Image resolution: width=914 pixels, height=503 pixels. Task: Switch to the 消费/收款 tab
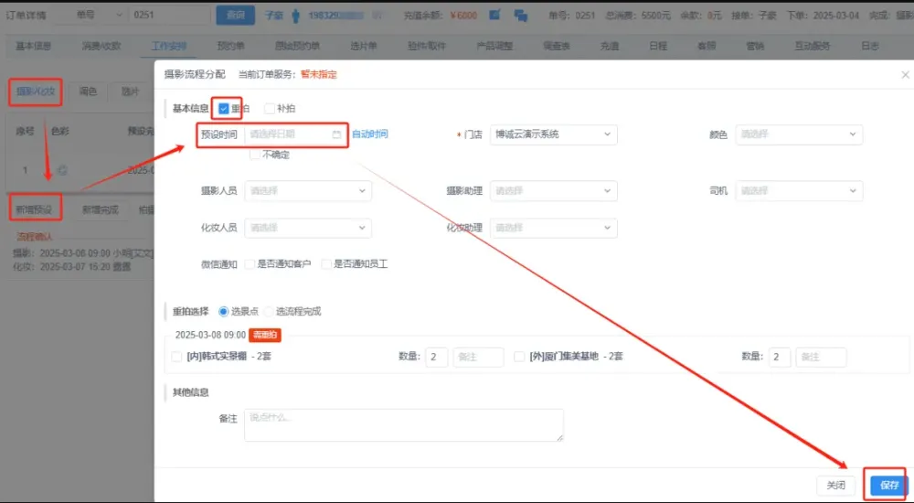[101, 46]
